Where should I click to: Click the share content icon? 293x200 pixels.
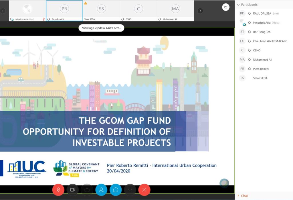(x=87, y=190)
